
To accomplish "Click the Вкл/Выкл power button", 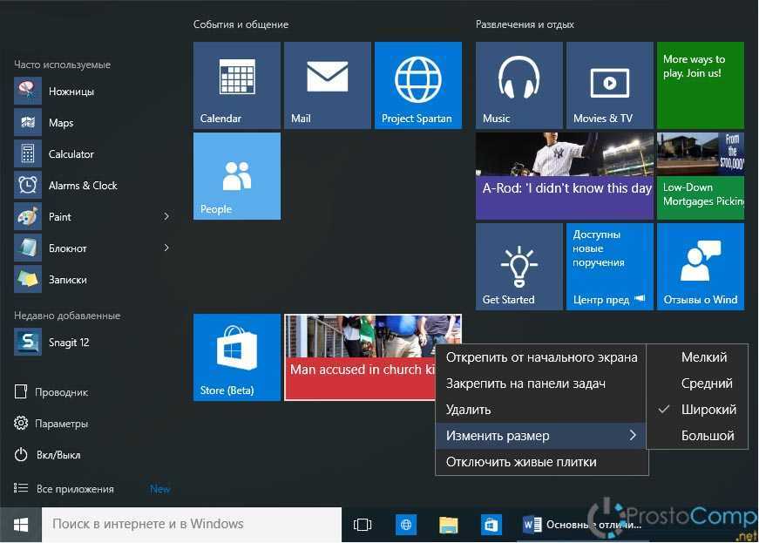I will click(x=59, y=455).
